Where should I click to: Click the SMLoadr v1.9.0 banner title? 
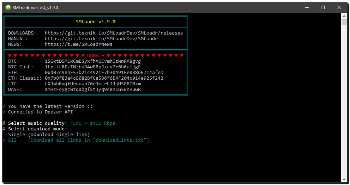tap(96, 22)
